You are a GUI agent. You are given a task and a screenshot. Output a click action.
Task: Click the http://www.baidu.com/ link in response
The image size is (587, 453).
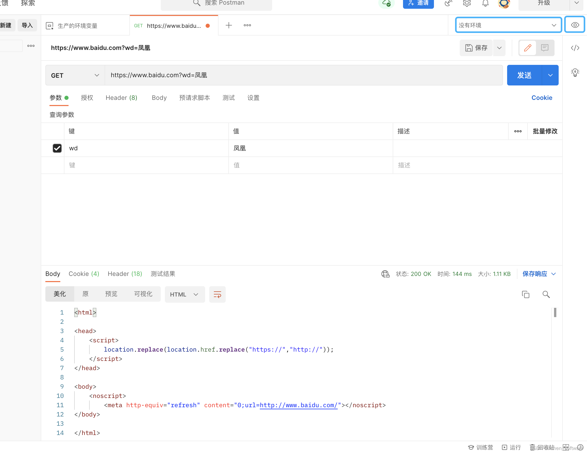coord(298,405)
